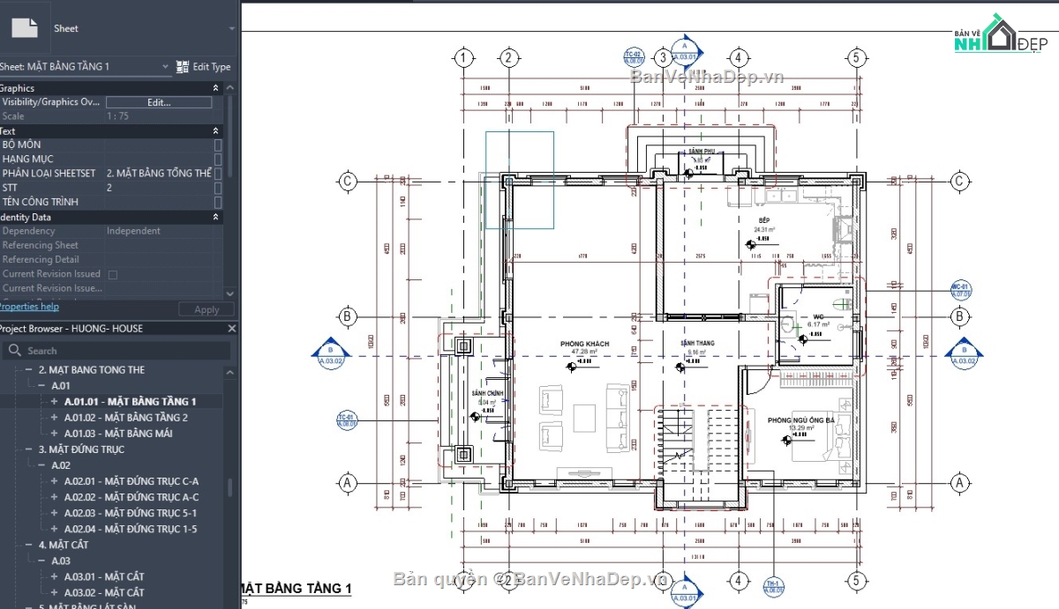
Task: Click the Sheet type icon in Properties
Action: tap(25, 28)
